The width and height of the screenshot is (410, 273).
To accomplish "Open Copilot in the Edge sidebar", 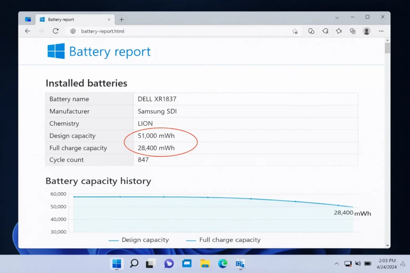I will tap(326, 31).
